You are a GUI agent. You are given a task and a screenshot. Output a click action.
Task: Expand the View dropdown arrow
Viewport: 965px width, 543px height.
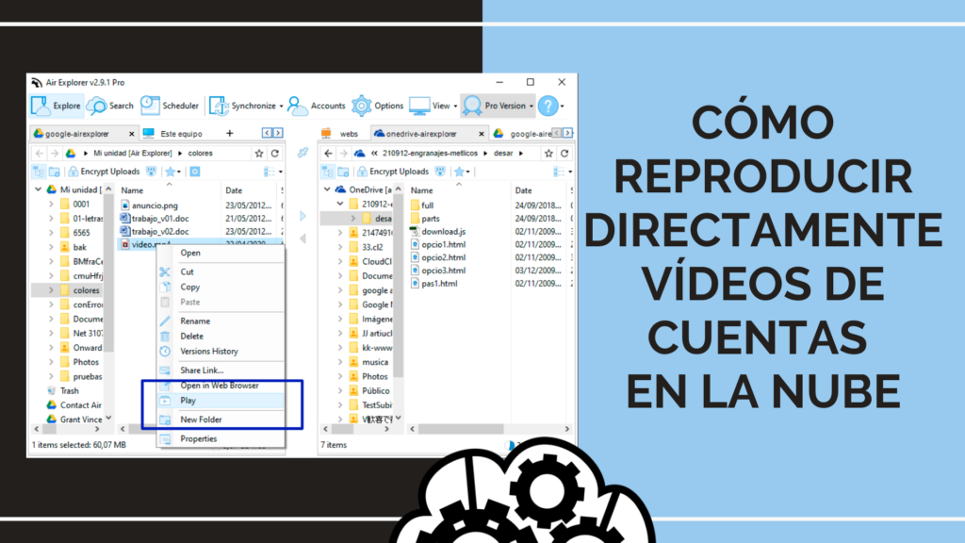455,106
